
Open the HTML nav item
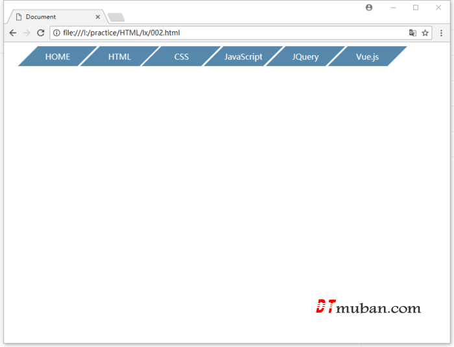coord(119,56)
